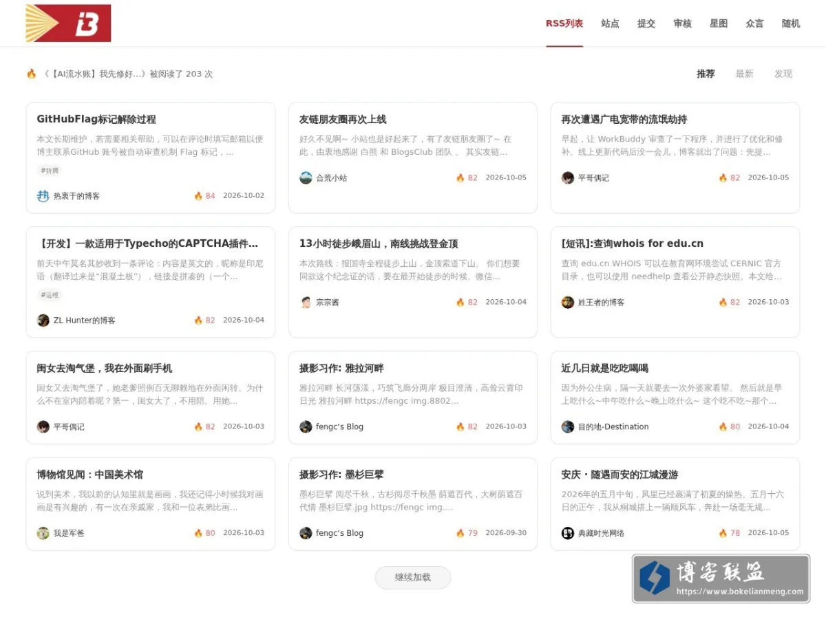Screen dimensions: 826x619
Task: Open the article 博物馆见闻：中国美术馆
Action: pos(90,475)
